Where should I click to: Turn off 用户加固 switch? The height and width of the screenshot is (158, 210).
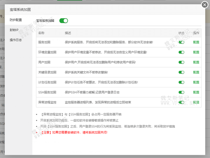181,62
